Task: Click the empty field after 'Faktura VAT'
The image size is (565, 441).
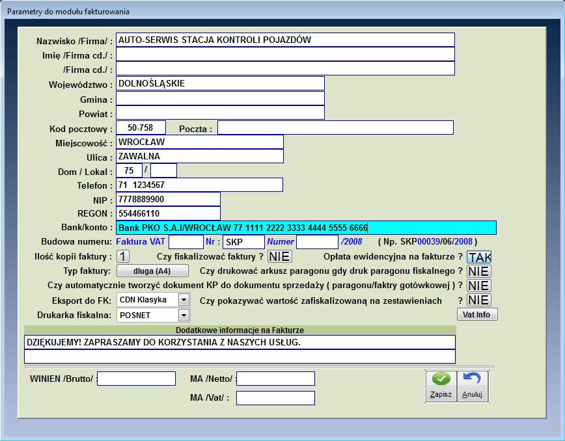Action: [x=186, y=242]
